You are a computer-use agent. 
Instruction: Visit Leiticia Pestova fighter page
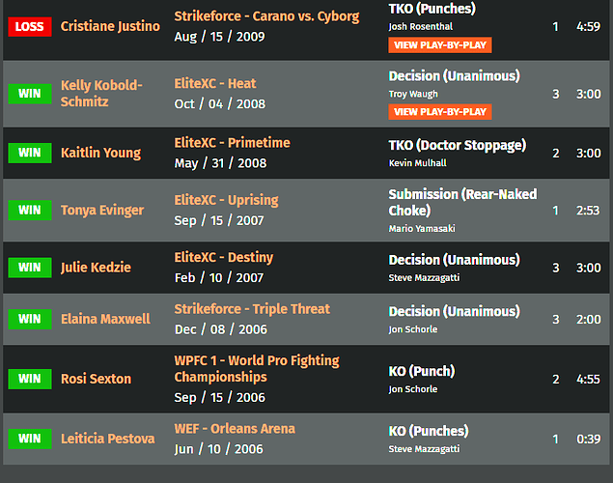pos(107,439)
